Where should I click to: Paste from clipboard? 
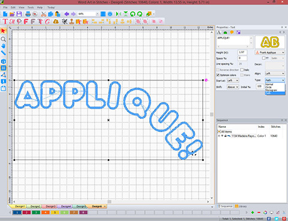(58, 14)
